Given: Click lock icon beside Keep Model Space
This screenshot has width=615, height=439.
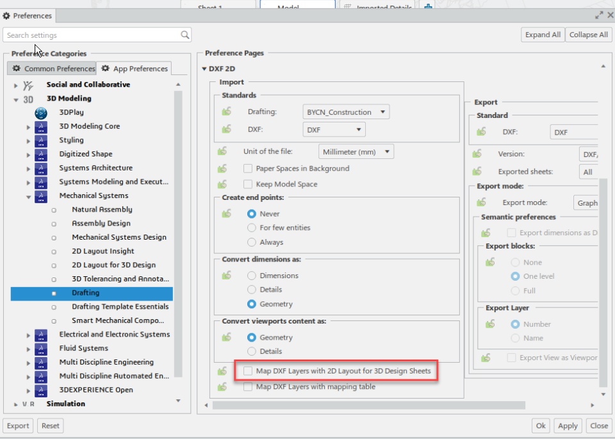Looking at the screenshot, I should click(x=222, y=184).
